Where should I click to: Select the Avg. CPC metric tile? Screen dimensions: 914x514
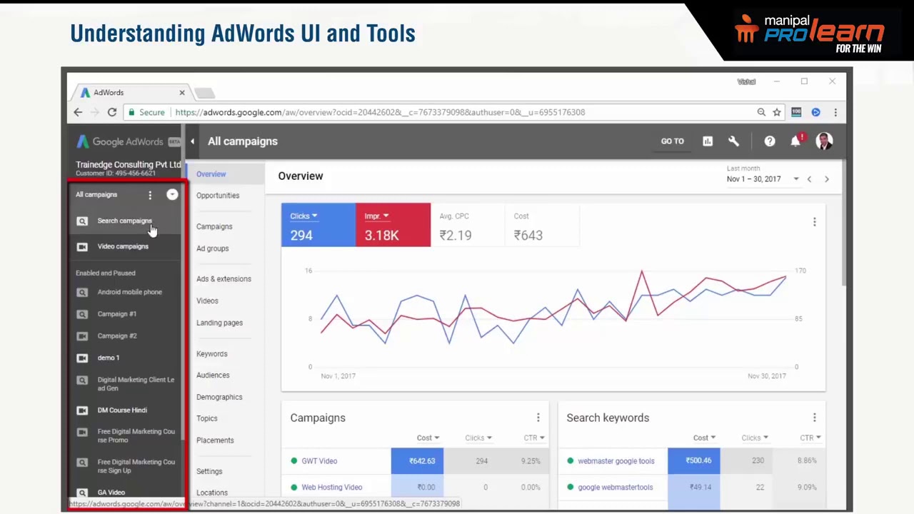point(468,225)
